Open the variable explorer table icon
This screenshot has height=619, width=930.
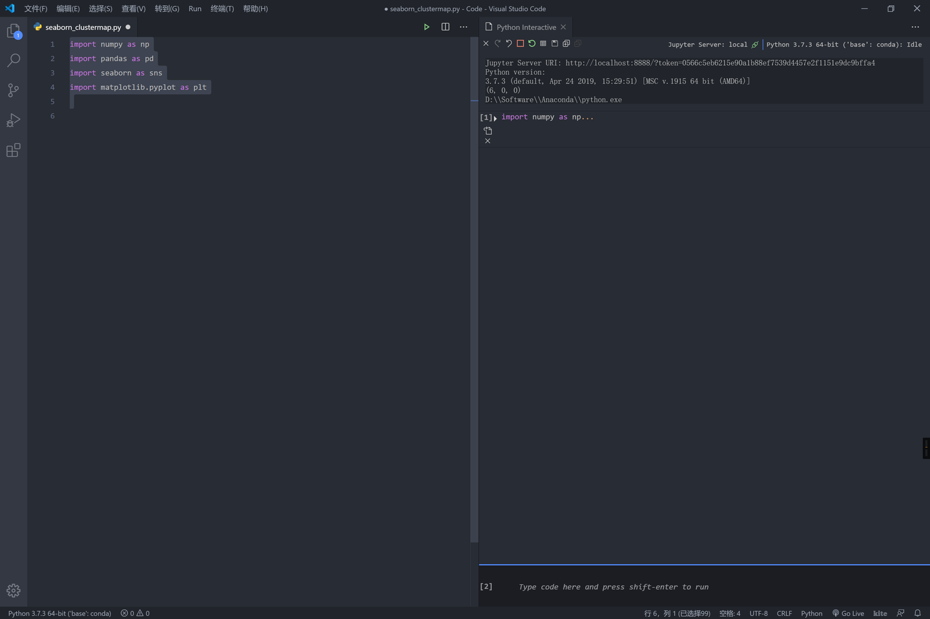543,43
